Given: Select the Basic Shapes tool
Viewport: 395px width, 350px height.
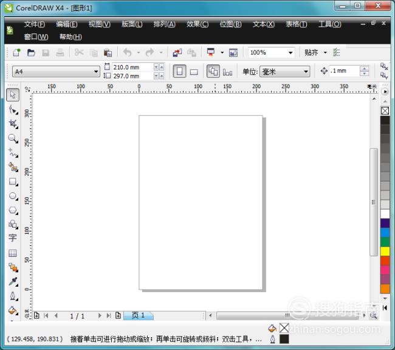Looking at the screenshot, I should click(x=13, y=224).
